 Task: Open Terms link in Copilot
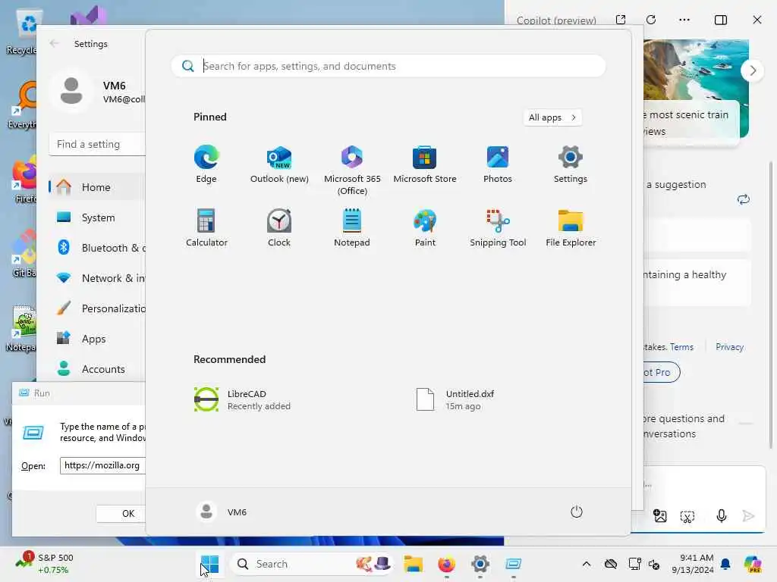tap(681, 347)
